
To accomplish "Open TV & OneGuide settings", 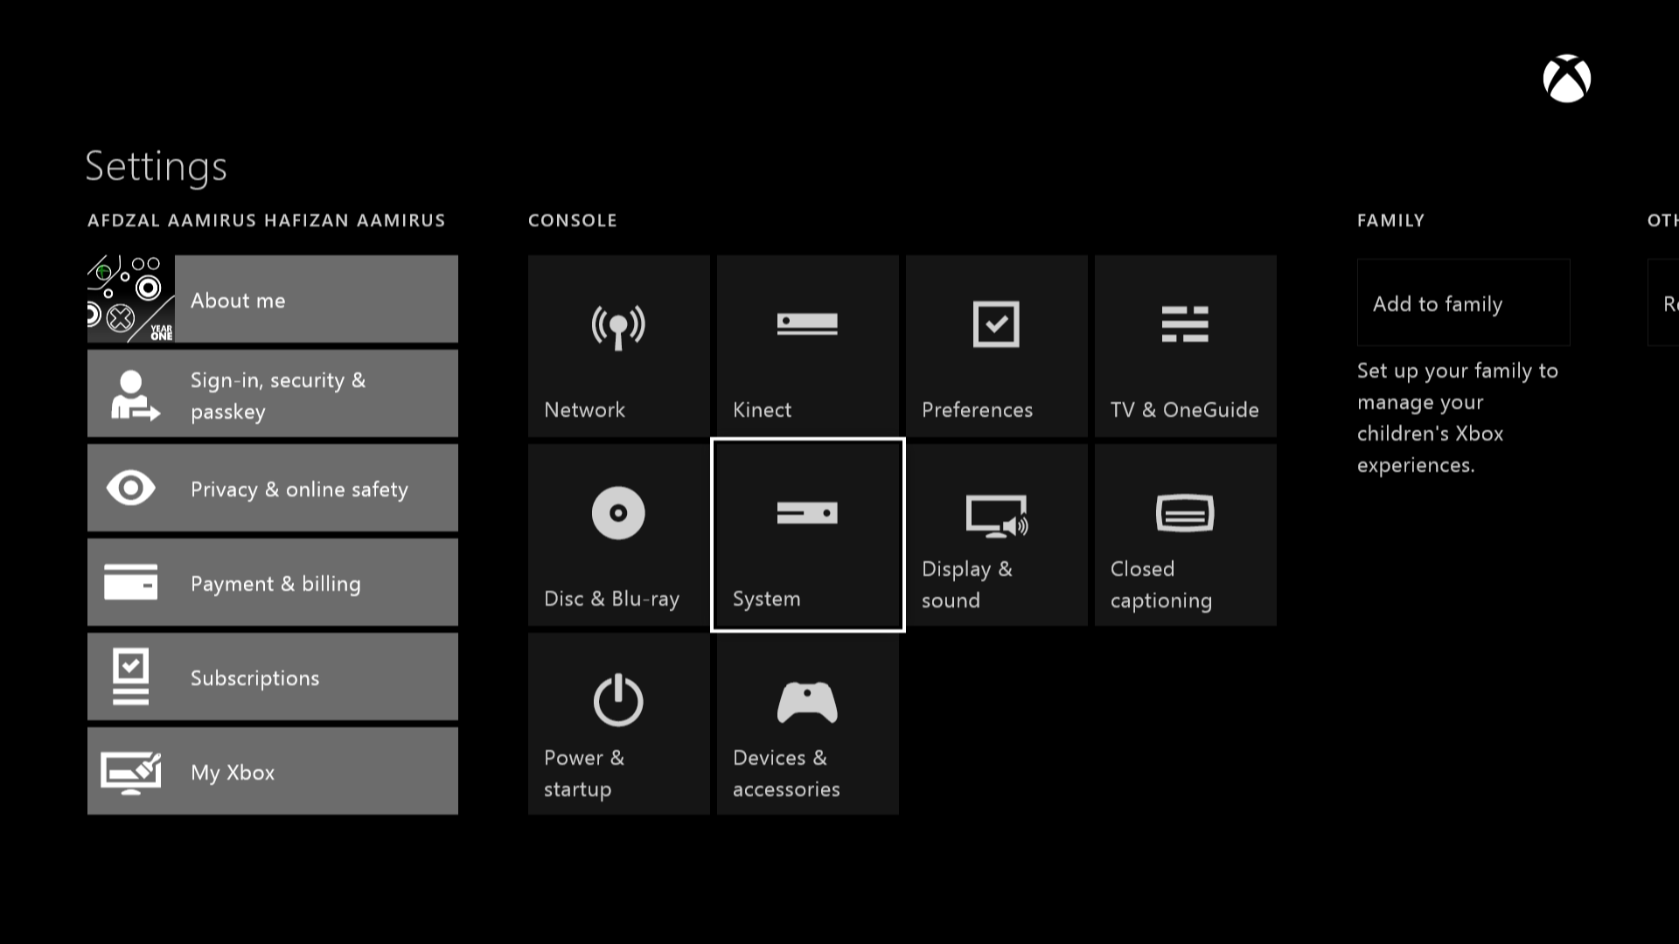I will [1184, 344].
